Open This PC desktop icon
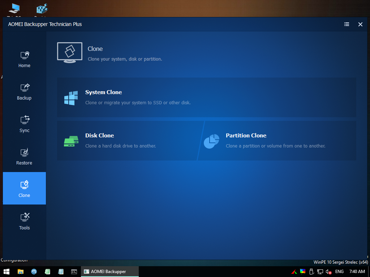 click(x=14, y=9)
